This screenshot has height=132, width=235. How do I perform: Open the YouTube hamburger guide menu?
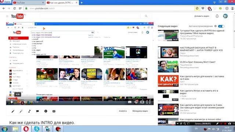7,16
